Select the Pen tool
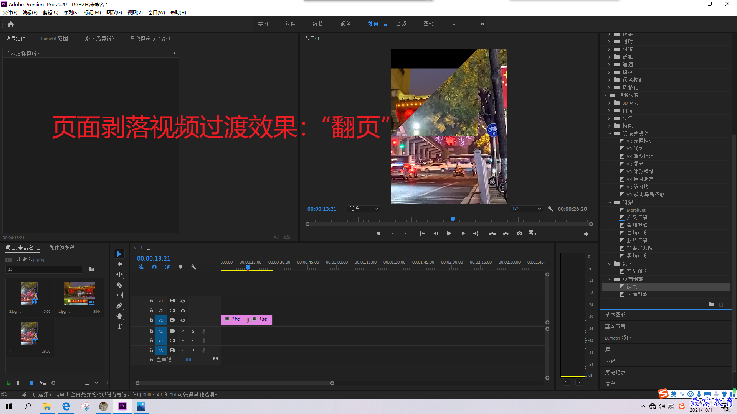Viewport: 737px width, 414px height. pyautogui.click(x=119, y=306)
